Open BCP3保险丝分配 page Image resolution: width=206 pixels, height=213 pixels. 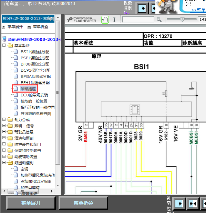(x=35, y=70)
